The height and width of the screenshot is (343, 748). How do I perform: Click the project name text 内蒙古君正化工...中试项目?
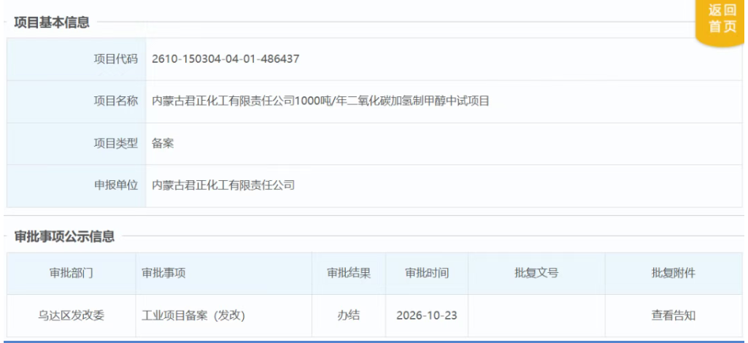[320, 101]
